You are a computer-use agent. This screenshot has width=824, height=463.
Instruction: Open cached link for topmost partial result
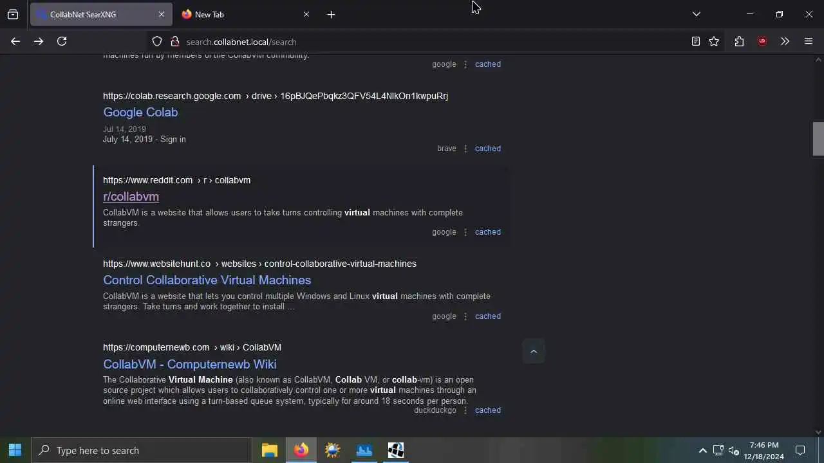pyautogui.click(x=487, y=64)
